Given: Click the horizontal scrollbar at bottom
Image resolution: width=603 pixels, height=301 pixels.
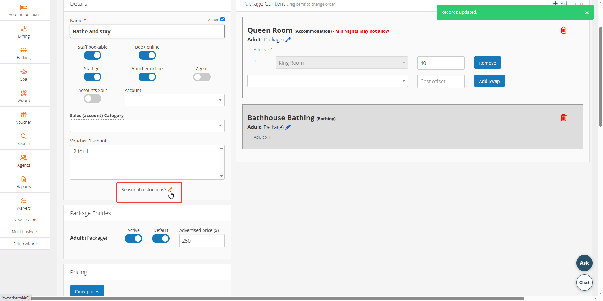Looking at the screenshot, I should 278,298.
